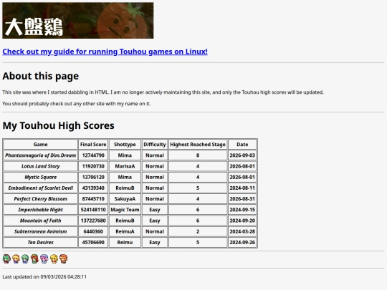Image resolution: width=387 pixels, height=290 pixels.
Task: Select 'Embodiment of Scarlet Devil' game cell
Action: tap(40, 188)
